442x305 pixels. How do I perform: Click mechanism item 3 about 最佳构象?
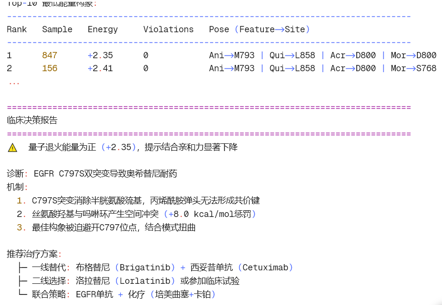pyautogui.click(x=106, y=228)
